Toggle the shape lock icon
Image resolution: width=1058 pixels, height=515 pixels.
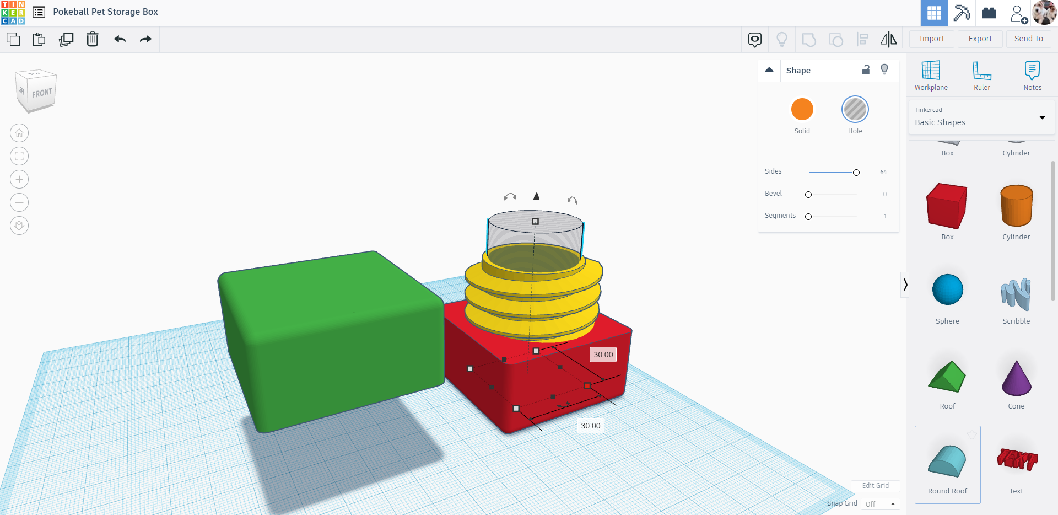click(x=866, y=69)
